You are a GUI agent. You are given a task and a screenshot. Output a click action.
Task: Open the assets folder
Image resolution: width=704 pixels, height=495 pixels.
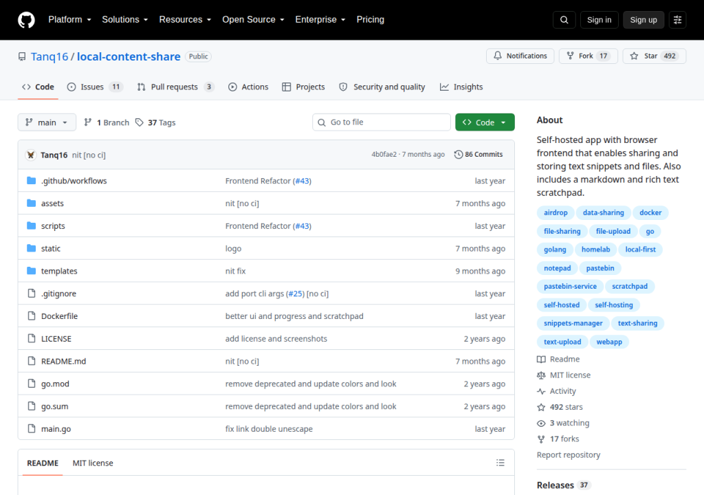pyautogui.click(x=52, y=203)
